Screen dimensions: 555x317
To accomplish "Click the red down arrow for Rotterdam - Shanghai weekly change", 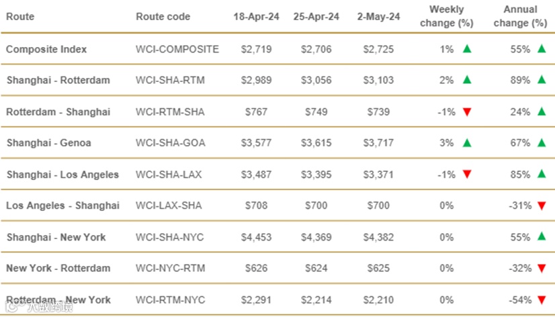I will 467,112.
